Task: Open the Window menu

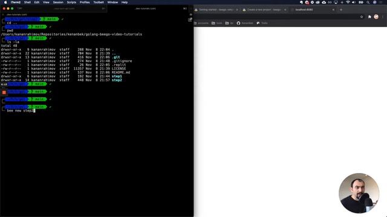Action: [112, 2]
